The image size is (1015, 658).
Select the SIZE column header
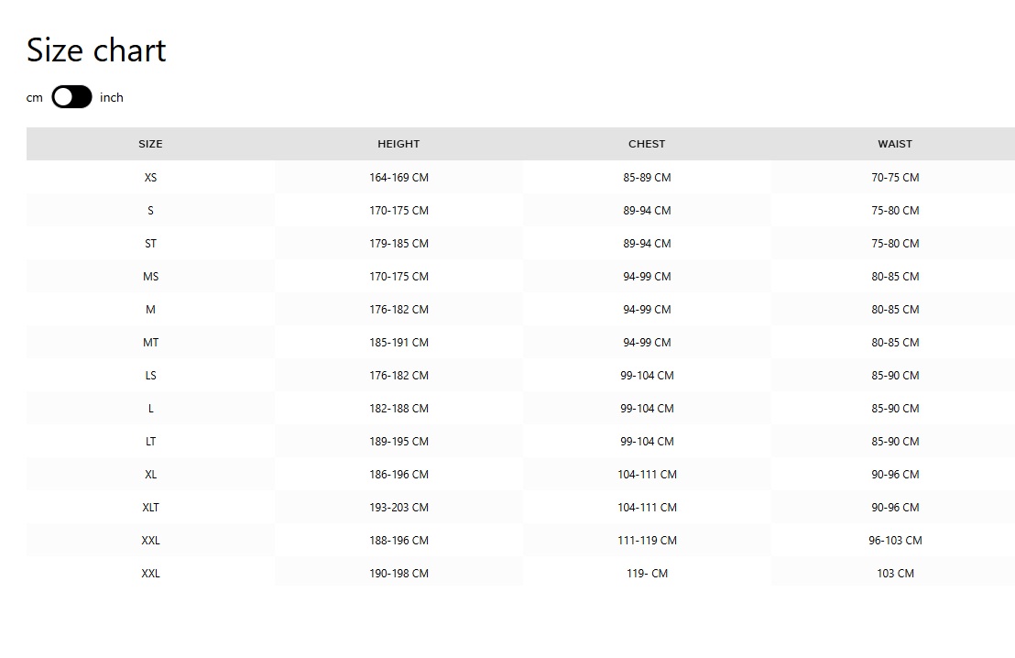(x=150, y=144)
